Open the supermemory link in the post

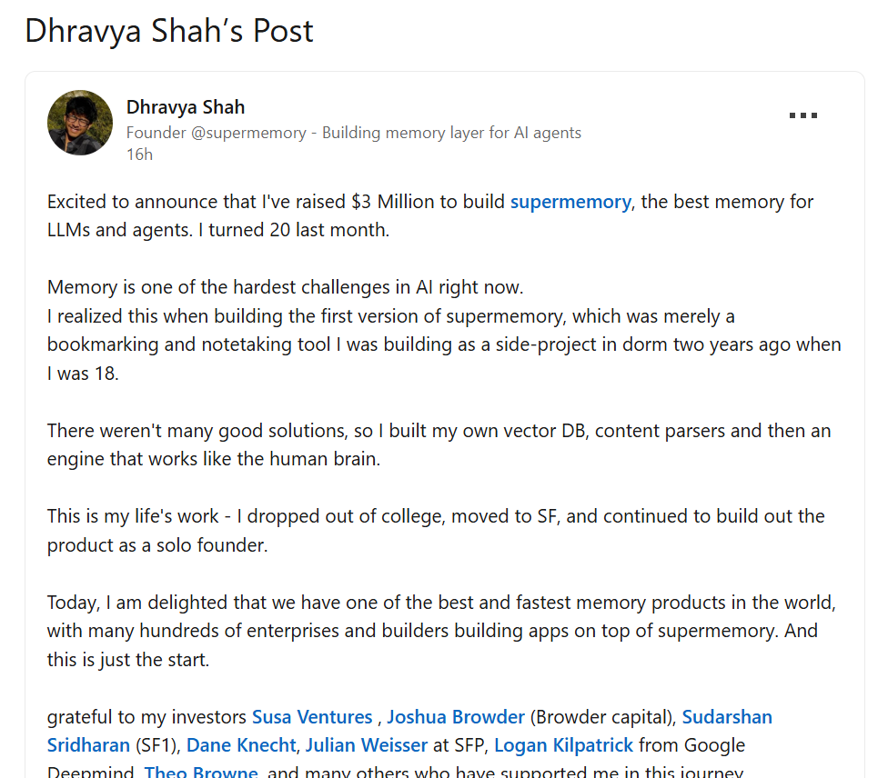pos(570,201)
